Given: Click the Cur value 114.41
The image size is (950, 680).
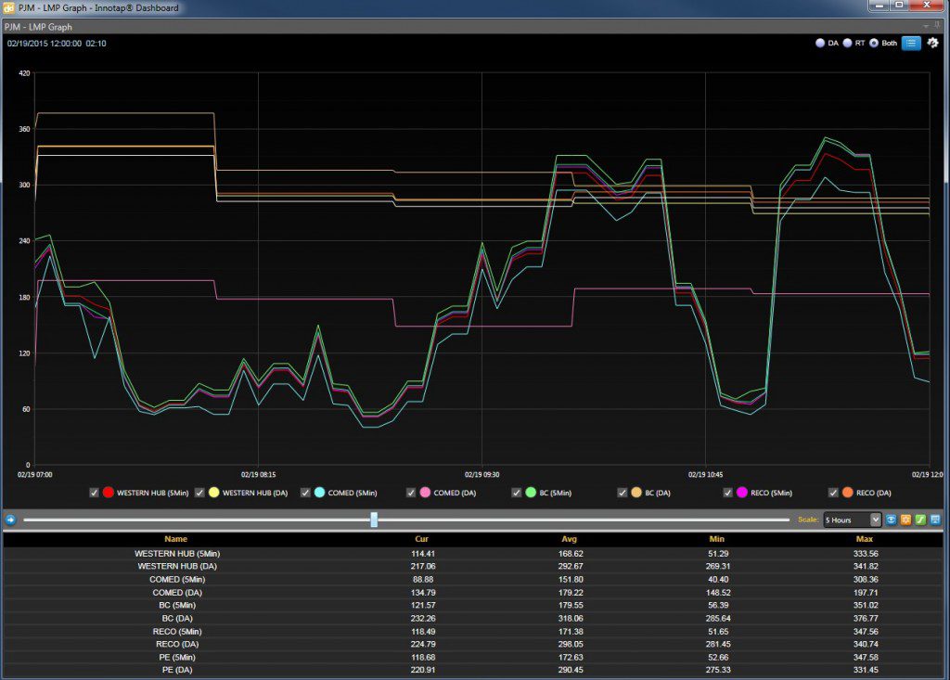Looking at the screenshot, I should [423, 553].
